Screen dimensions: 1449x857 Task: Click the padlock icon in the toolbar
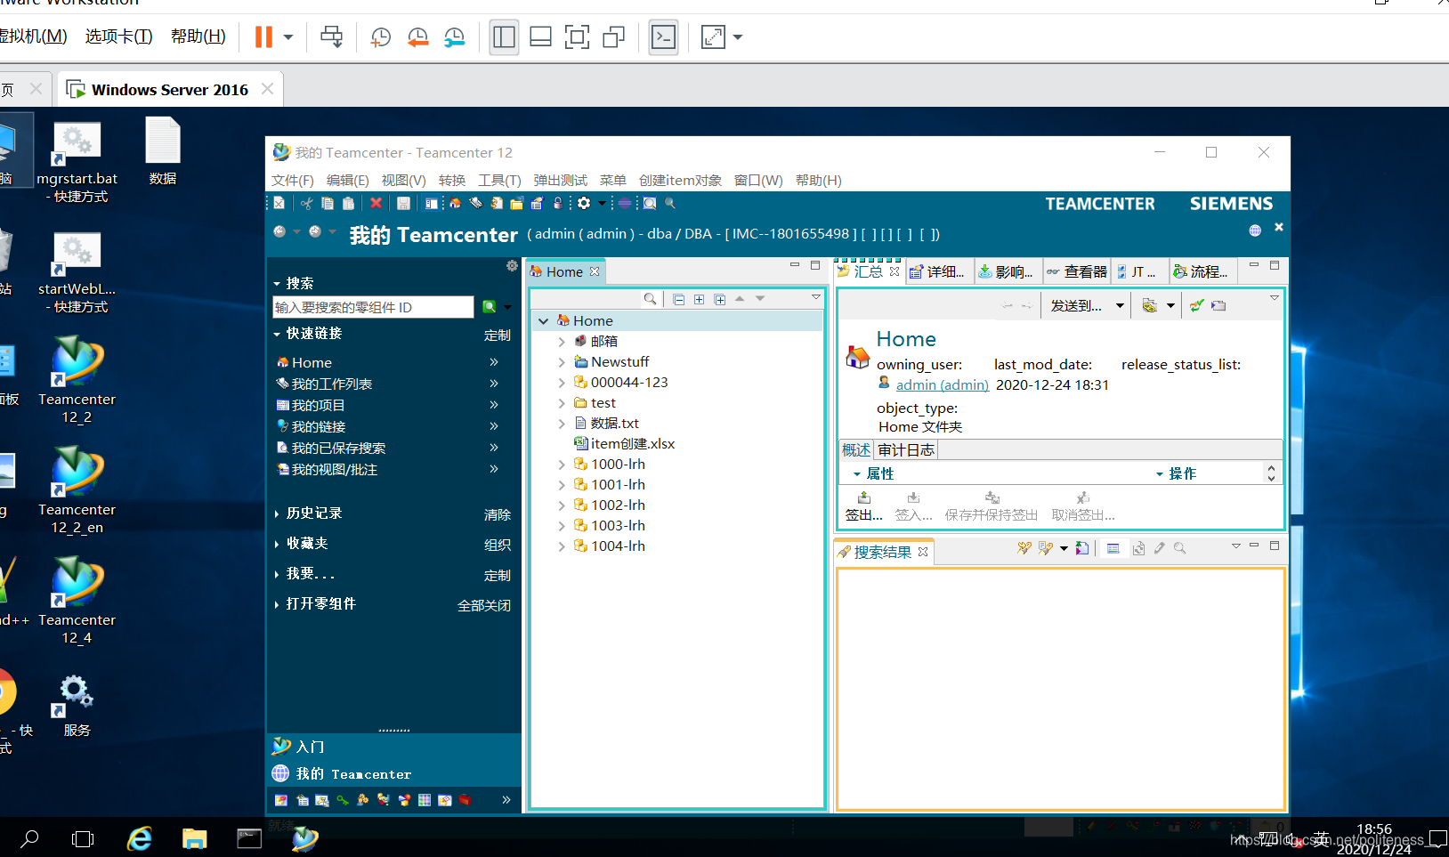[x=557, y=204]
